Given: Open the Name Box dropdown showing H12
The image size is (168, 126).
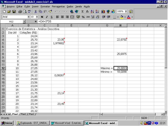Looking at the screenshot, I should [24, 22].
